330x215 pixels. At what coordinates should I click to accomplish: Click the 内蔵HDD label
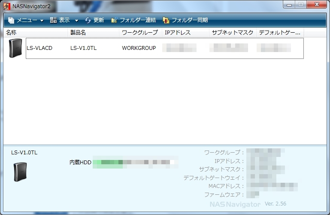tap(80, 162)
